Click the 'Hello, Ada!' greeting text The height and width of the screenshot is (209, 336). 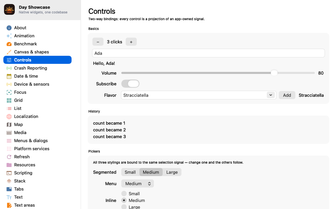tap(104, 64)
